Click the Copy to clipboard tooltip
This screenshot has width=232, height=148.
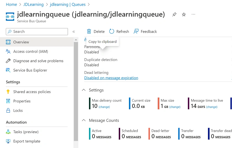pos(102,42)
